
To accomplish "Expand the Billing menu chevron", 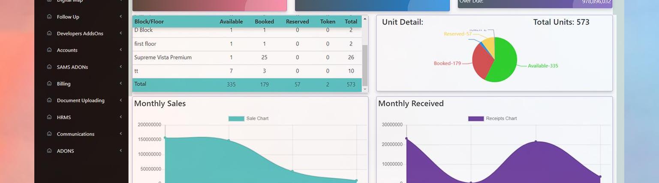I will (121, 84).
